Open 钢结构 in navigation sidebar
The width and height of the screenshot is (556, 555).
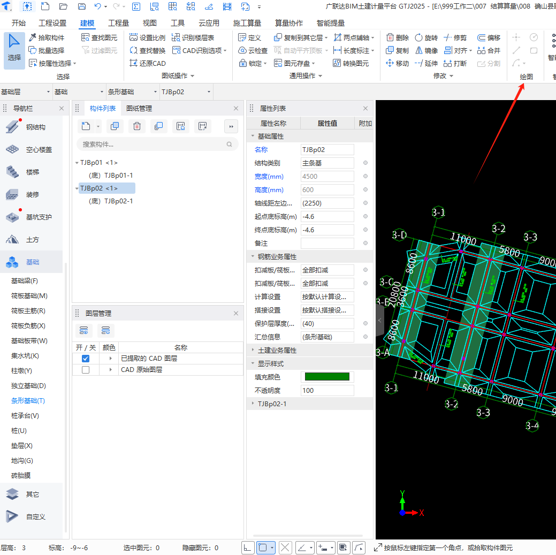pos(31,127)
